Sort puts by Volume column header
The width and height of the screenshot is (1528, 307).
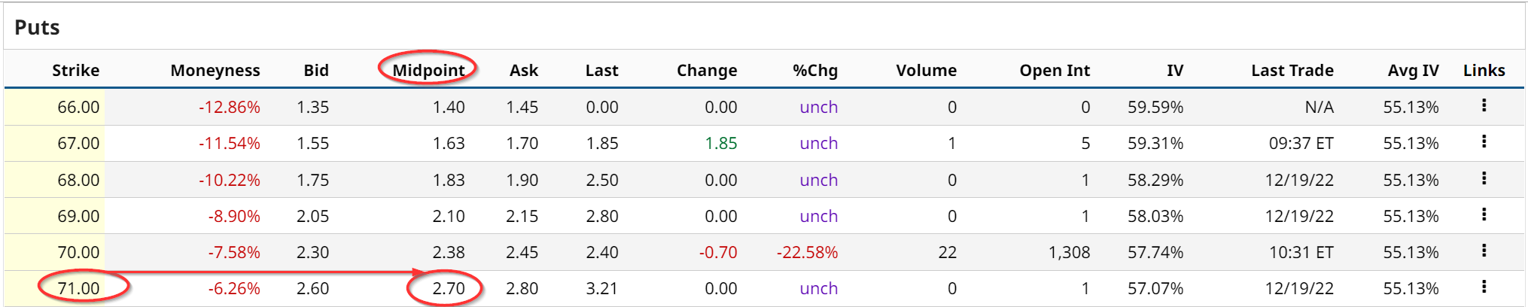(x=926, y=70)
